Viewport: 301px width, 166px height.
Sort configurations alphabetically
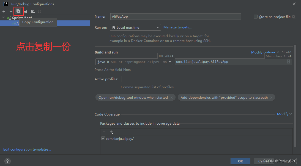(x=40, y=11)
